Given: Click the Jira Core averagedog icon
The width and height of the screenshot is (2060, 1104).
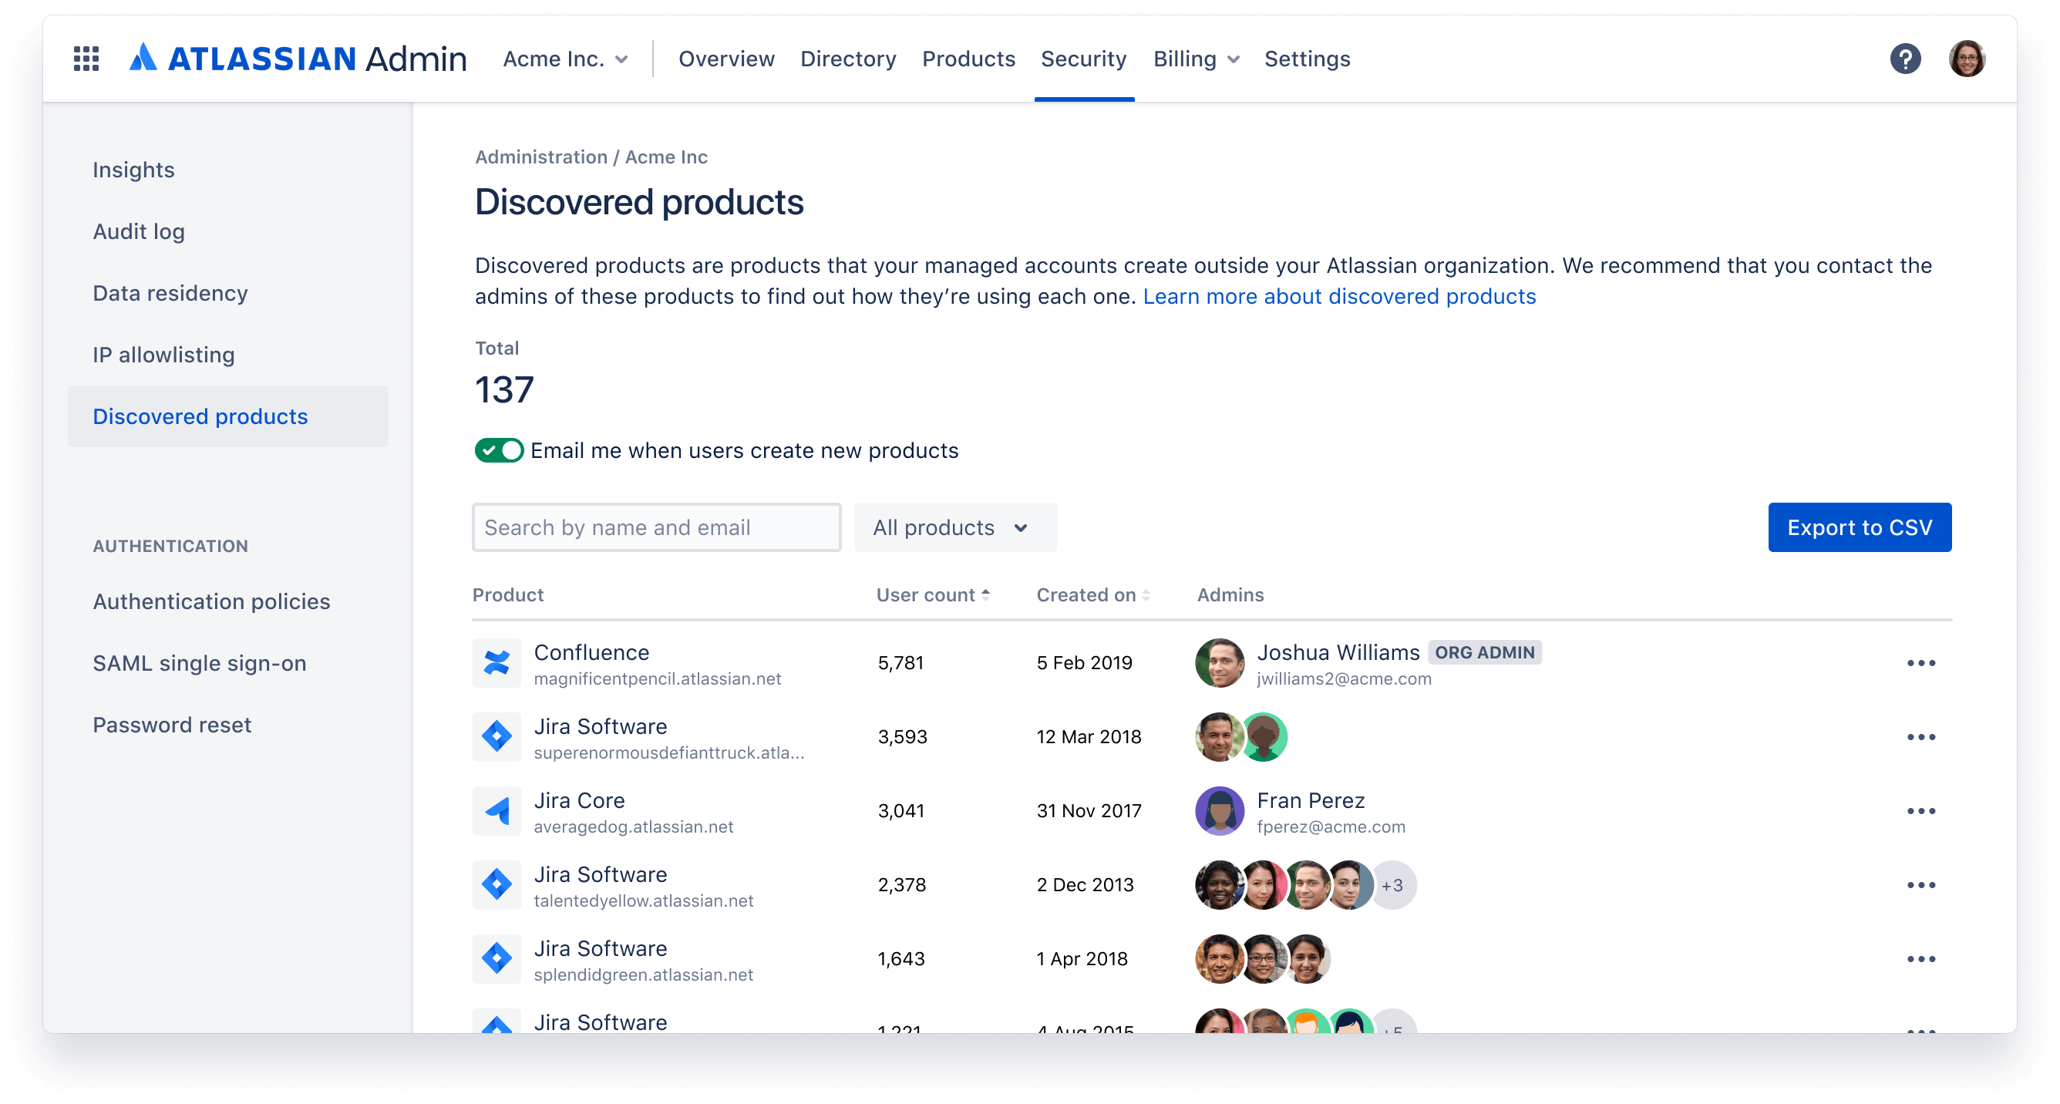Looking at the screenshot, I should pyautogui.click(x=499, y=813).
